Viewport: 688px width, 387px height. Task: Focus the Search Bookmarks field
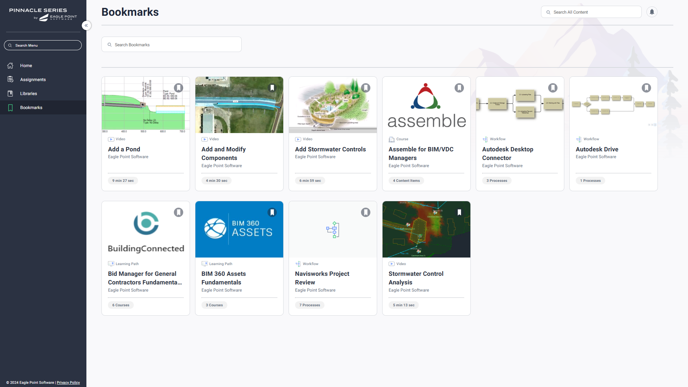click(x=171, y=44)
